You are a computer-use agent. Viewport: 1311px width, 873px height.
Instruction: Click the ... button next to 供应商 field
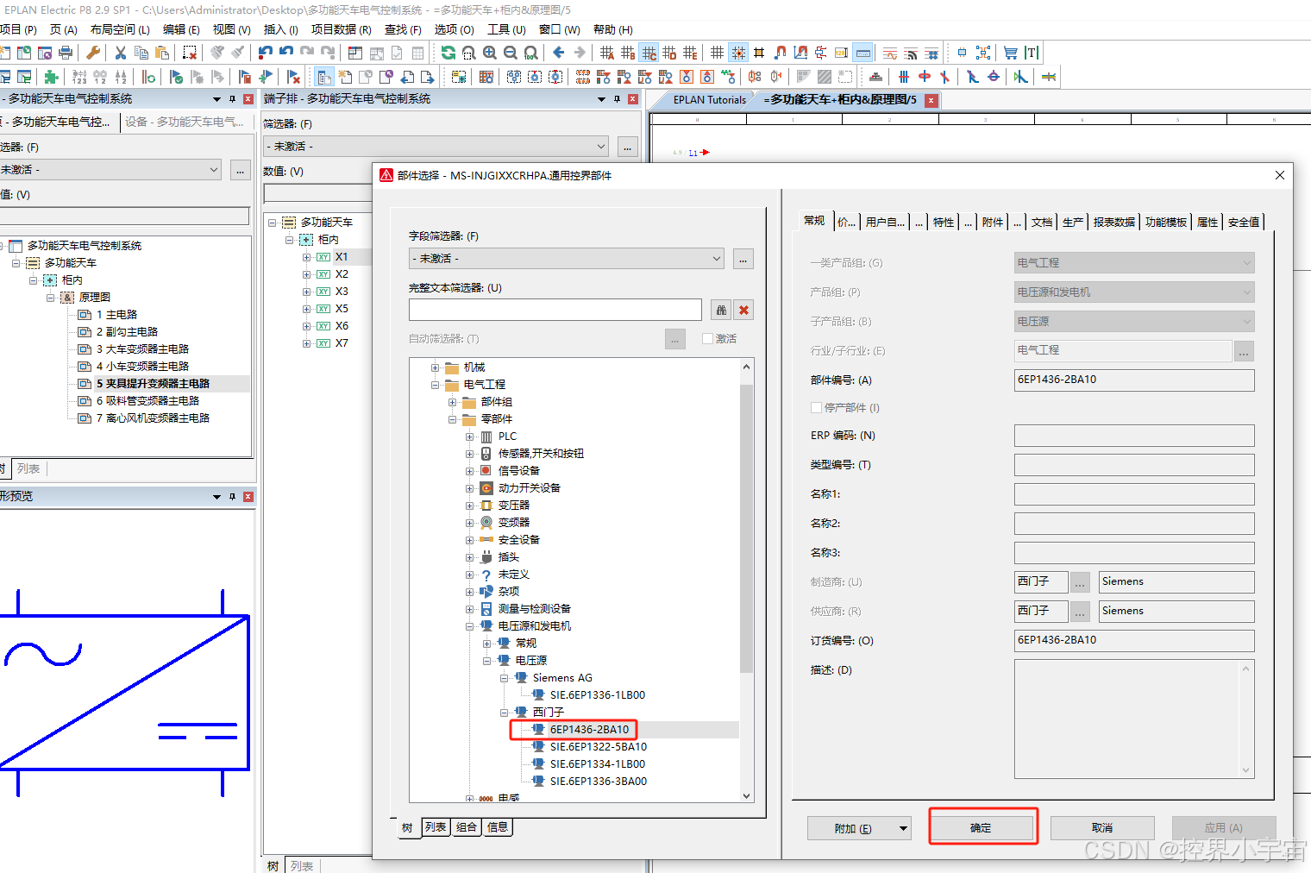coord(1080,612)
